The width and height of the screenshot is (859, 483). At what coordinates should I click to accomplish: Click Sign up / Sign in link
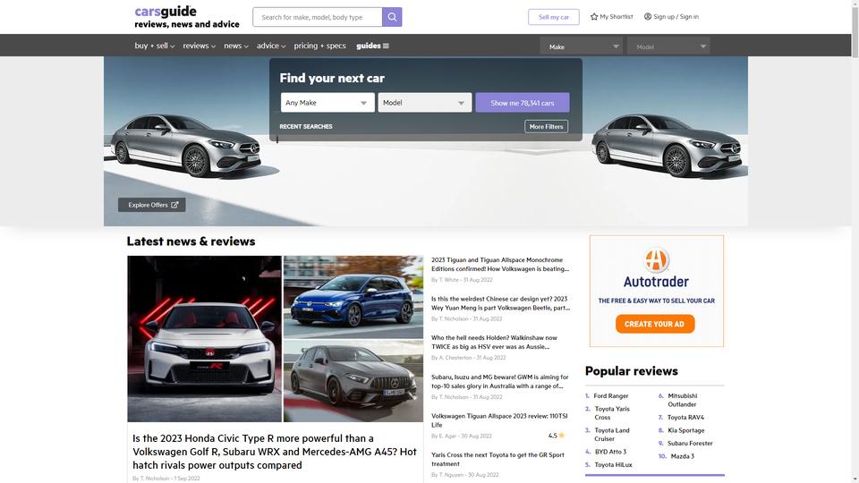coord(671,16)
